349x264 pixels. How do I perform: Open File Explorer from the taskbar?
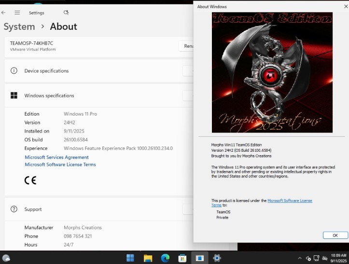[x=148, y=258]
